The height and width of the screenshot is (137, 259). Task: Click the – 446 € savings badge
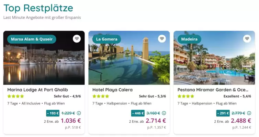[x=138, y=113]
